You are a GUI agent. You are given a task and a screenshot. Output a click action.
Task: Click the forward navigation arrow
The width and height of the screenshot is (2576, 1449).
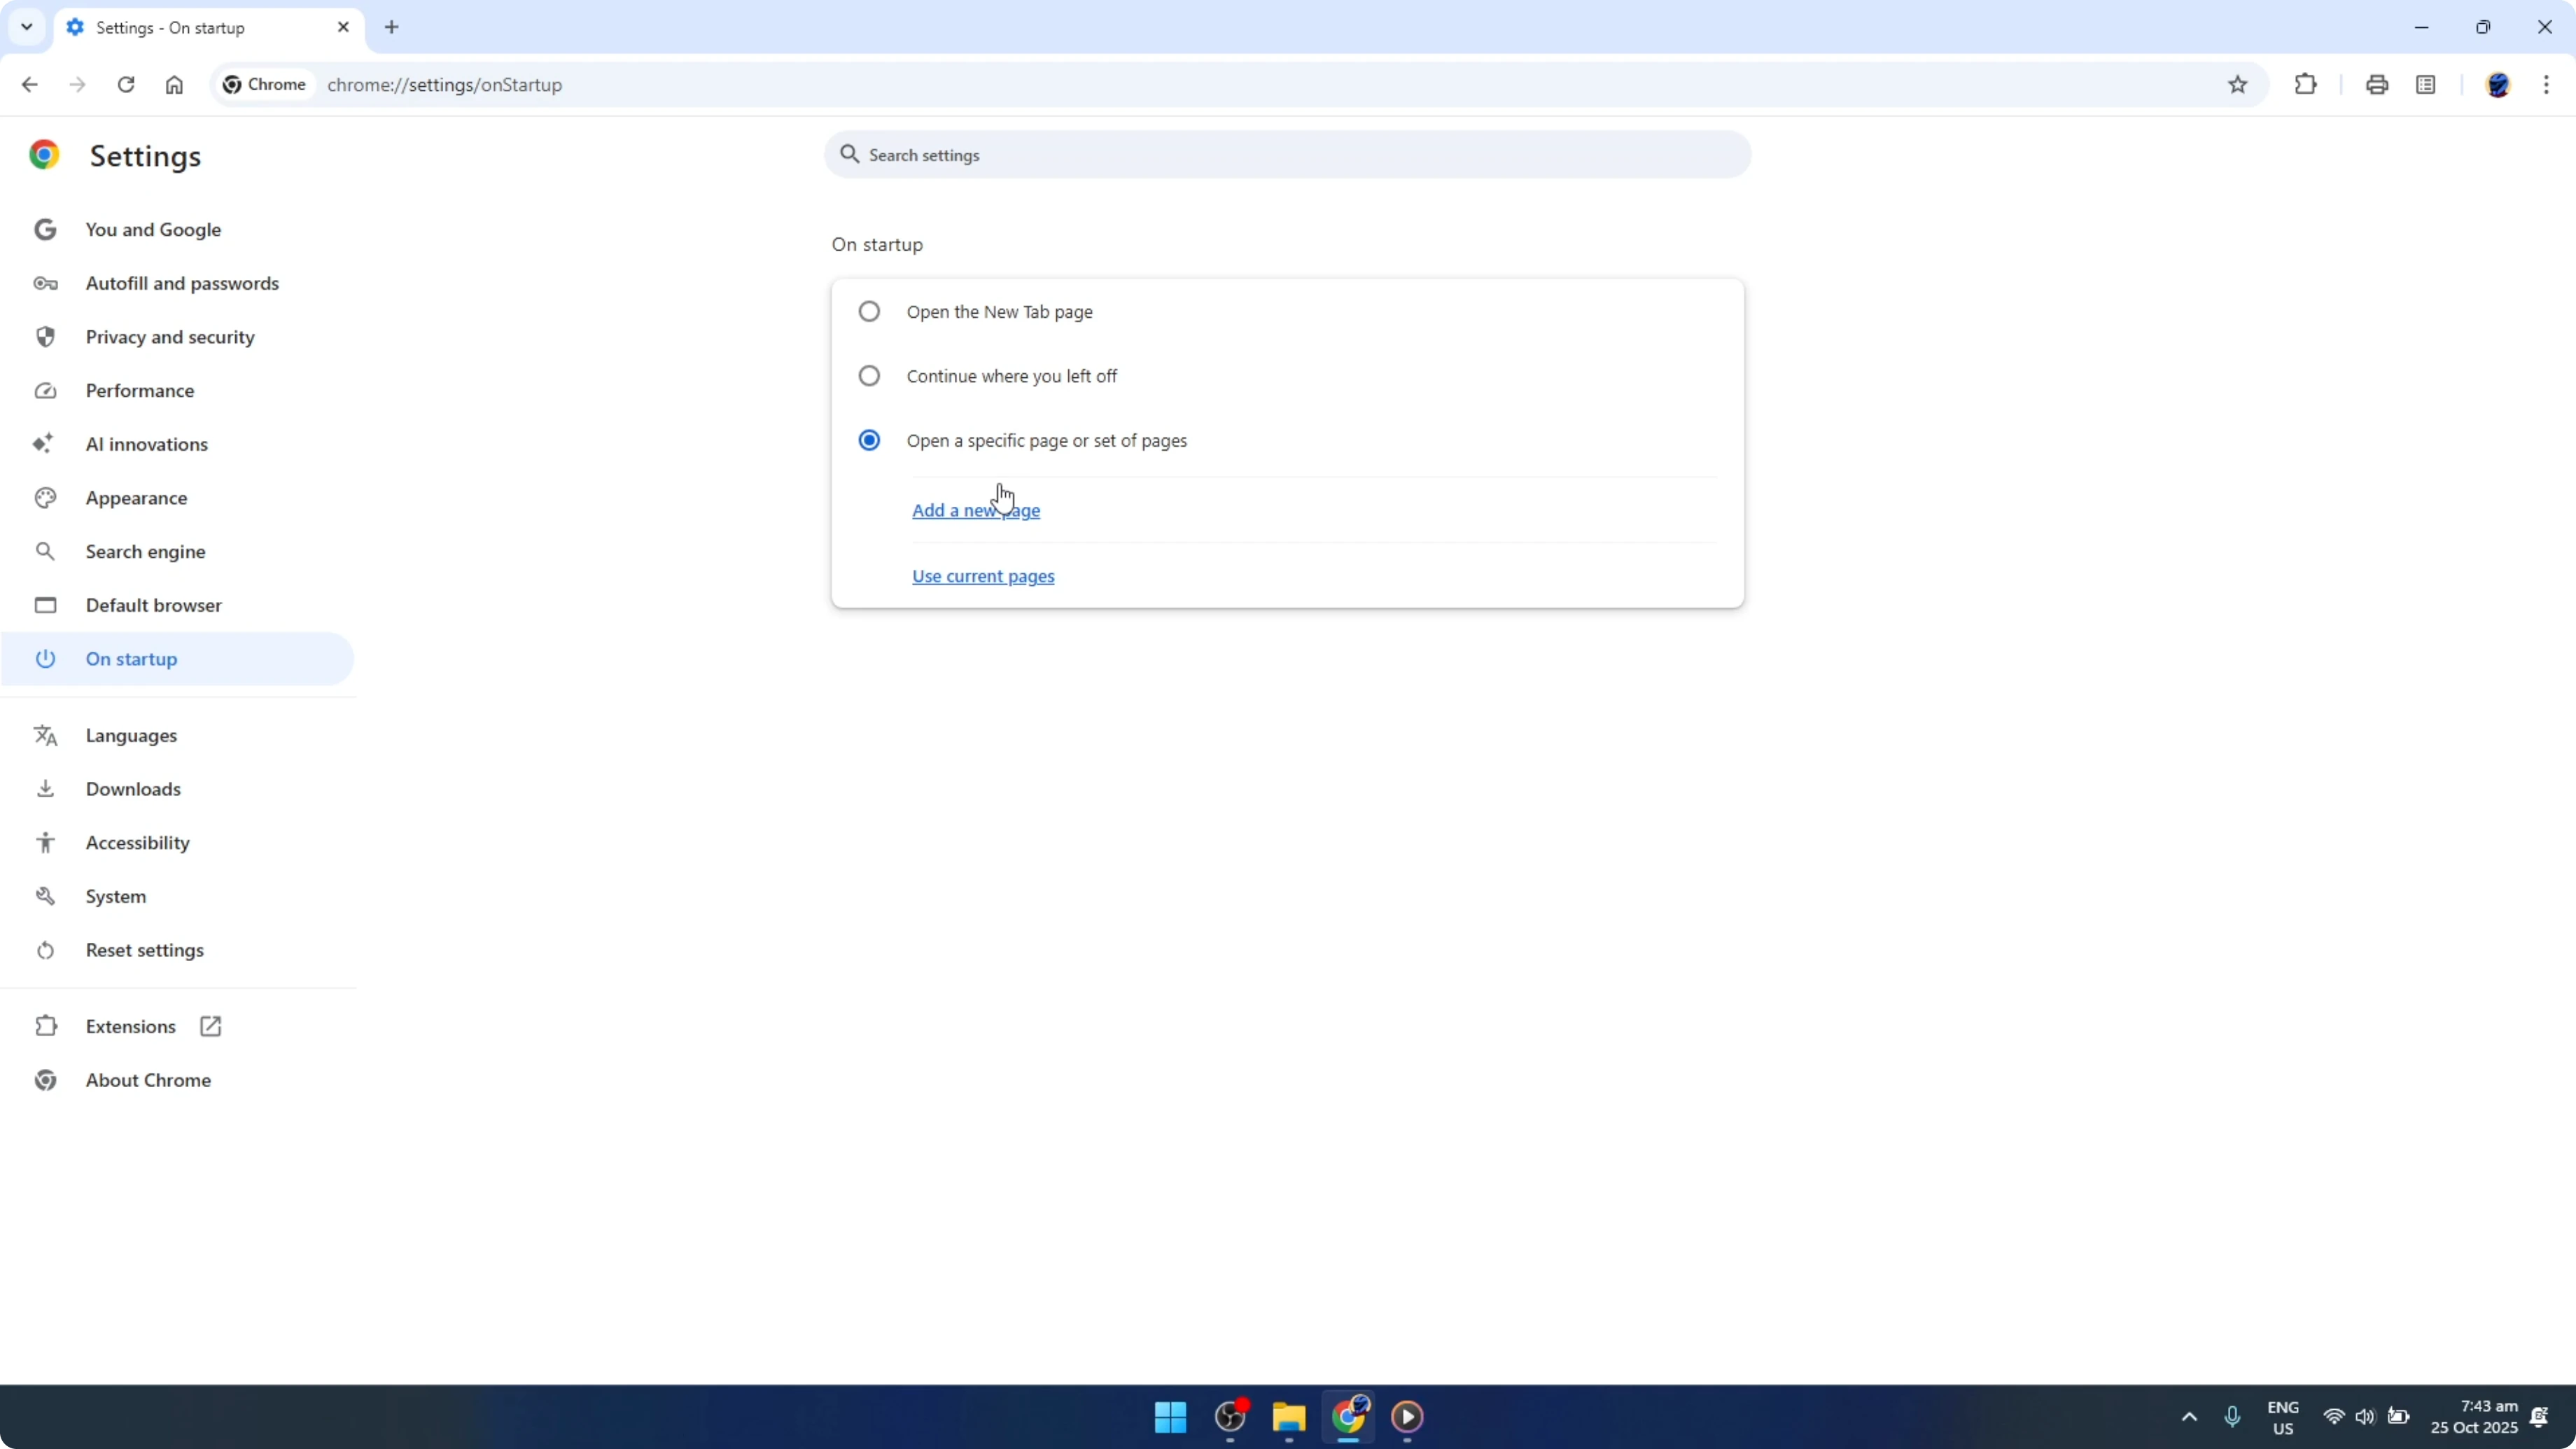(77, 85)
